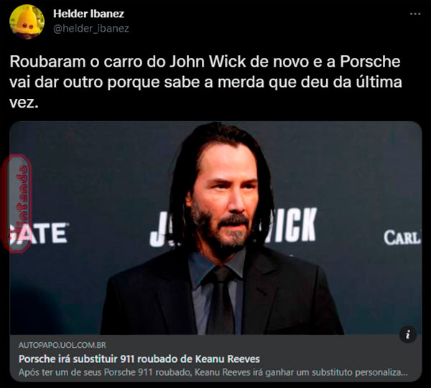Viewport: 431px width, 388px height.
Task: Click the word "Porsche" in tweet text
Action: [370, 62]
